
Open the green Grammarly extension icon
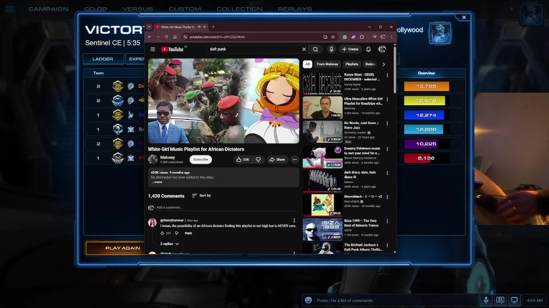pyautogui.click(x=344, y=37)
